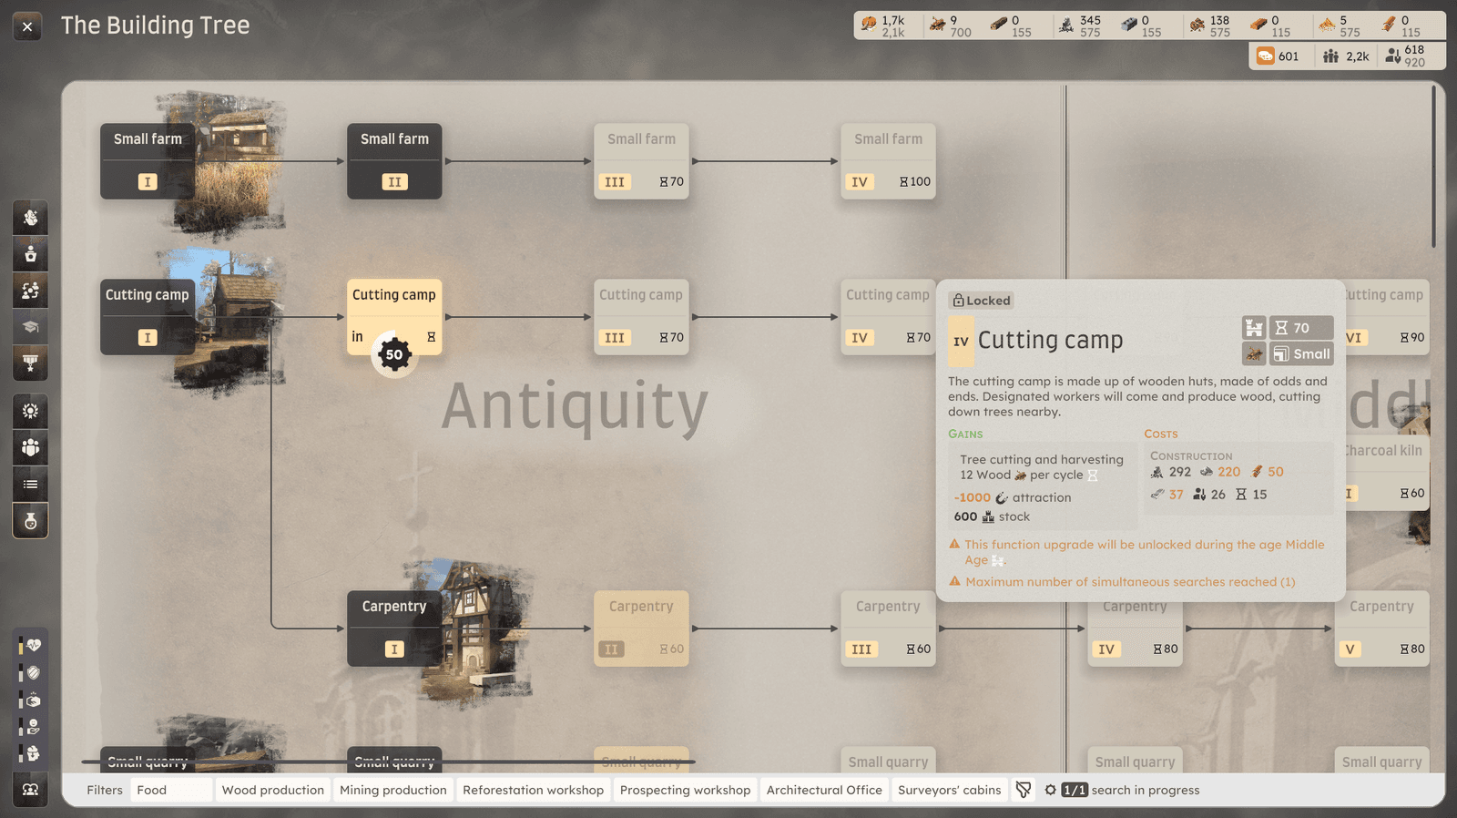The height and width of the screenshot is (818, 1457).
Task: Open the population group icon in the sidebar
Action: pos(30,448)
